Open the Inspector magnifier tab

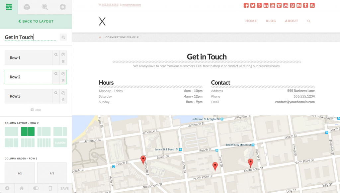point(45,7)
